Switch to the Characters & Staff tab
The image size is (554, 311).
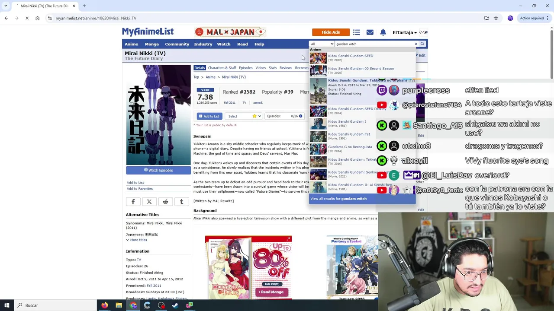(222, 68)
